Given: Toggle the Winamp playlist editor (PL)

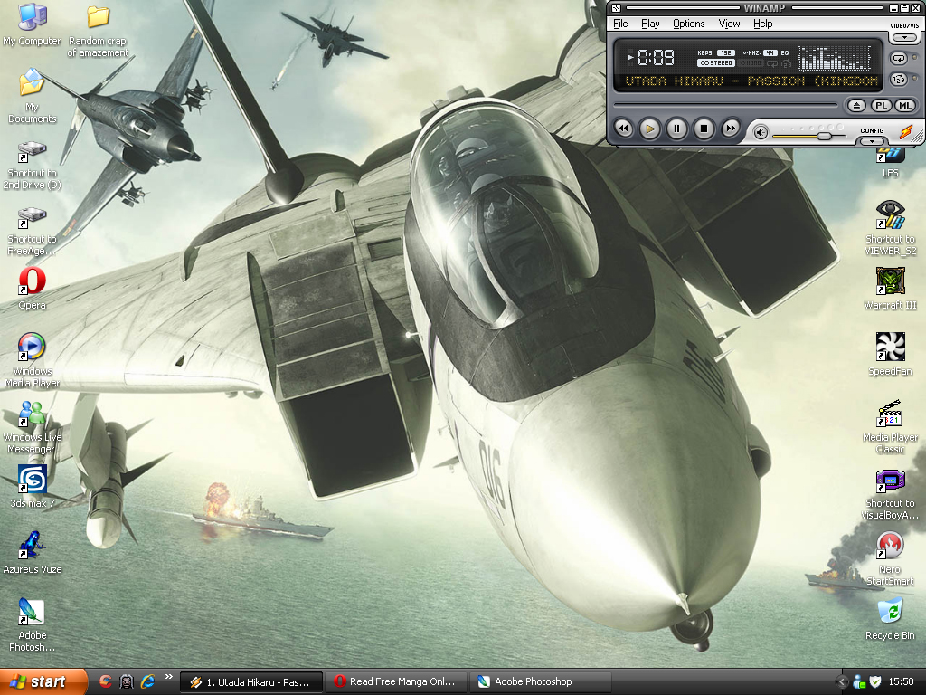Looking at the screenshot, I should click(881, 106).
